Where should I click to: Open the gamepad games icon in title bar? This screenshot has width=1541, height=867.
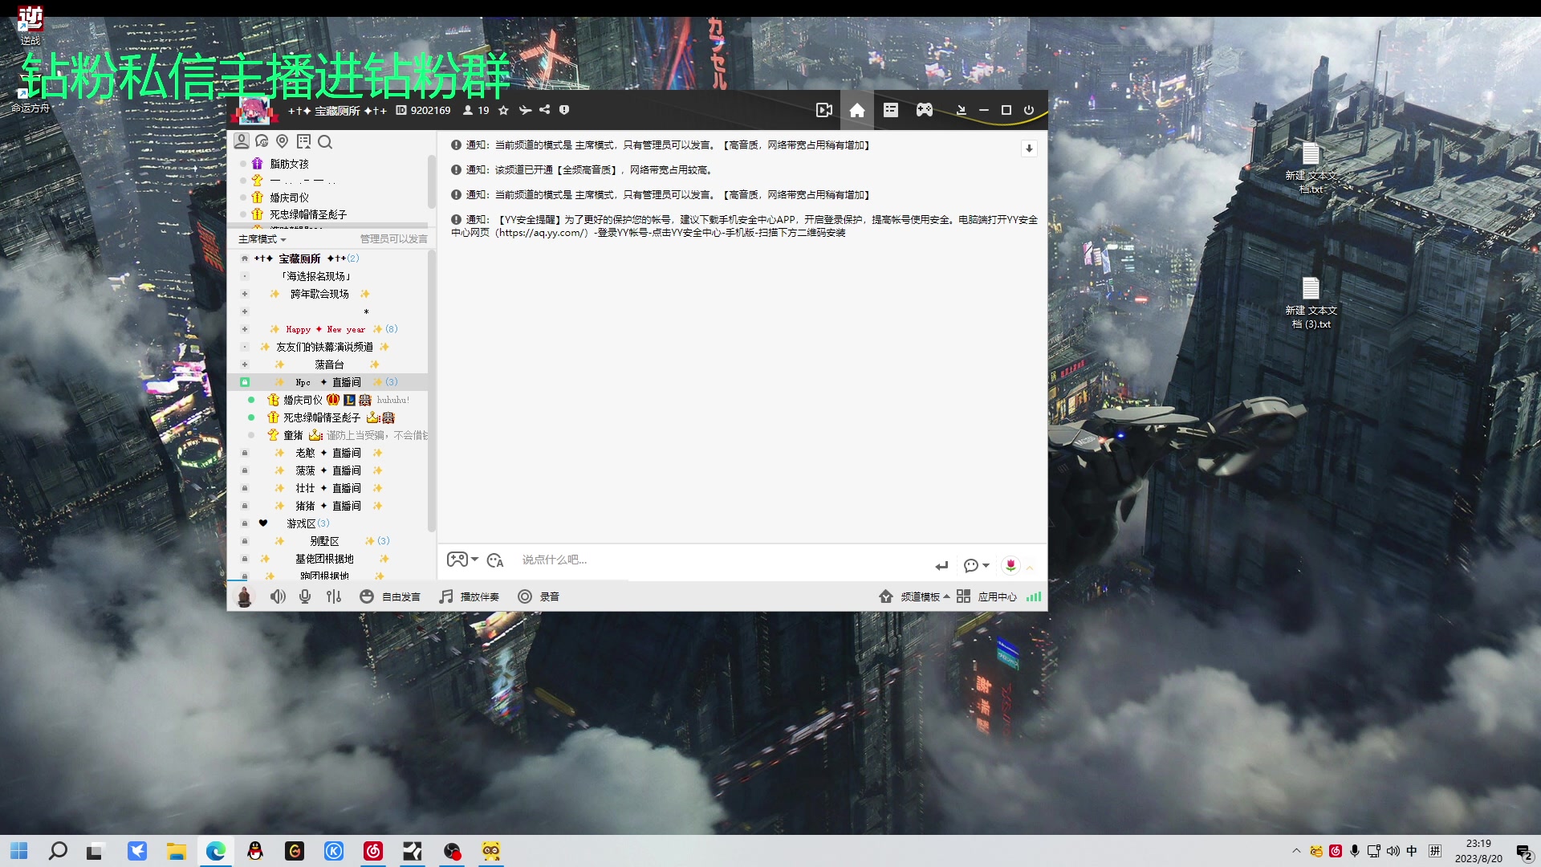925,110
